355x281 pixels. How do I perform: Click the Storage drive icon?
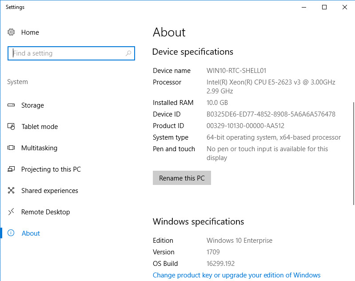(12, 105)
